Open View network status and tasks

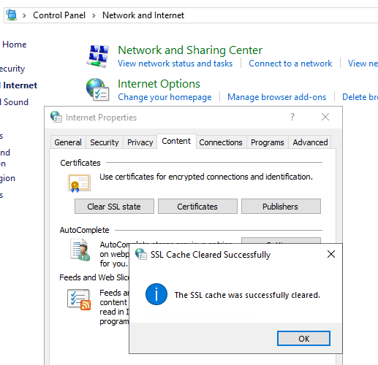click(x=175, y=64)
